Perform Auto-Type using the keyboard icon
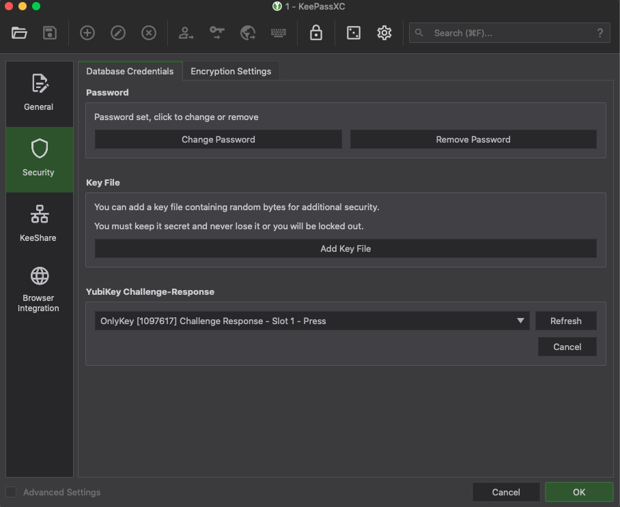The image size is (620, 507). (x=279, y=33)
